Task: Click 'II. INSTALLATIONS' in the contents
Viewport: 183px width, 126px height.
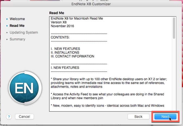Action: 65,53
